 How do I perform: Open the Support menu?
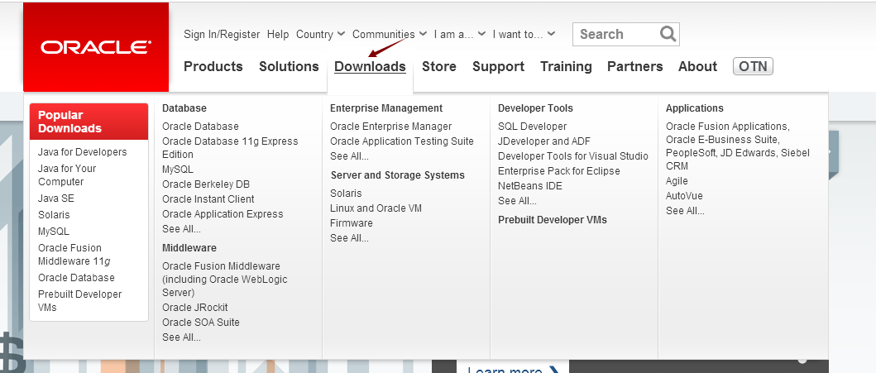(x=498, y=66)
